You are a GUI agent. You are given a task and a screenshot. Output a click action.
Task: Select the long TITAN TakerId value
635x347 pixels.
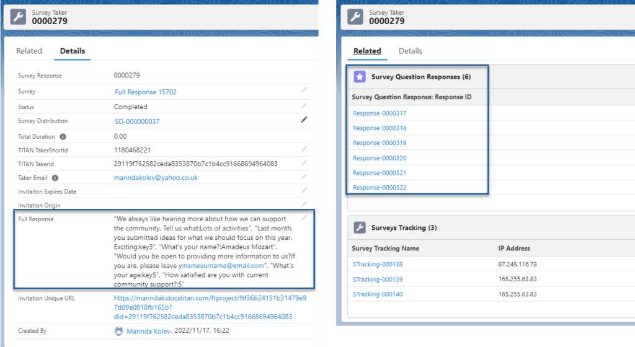pos(195,164)
